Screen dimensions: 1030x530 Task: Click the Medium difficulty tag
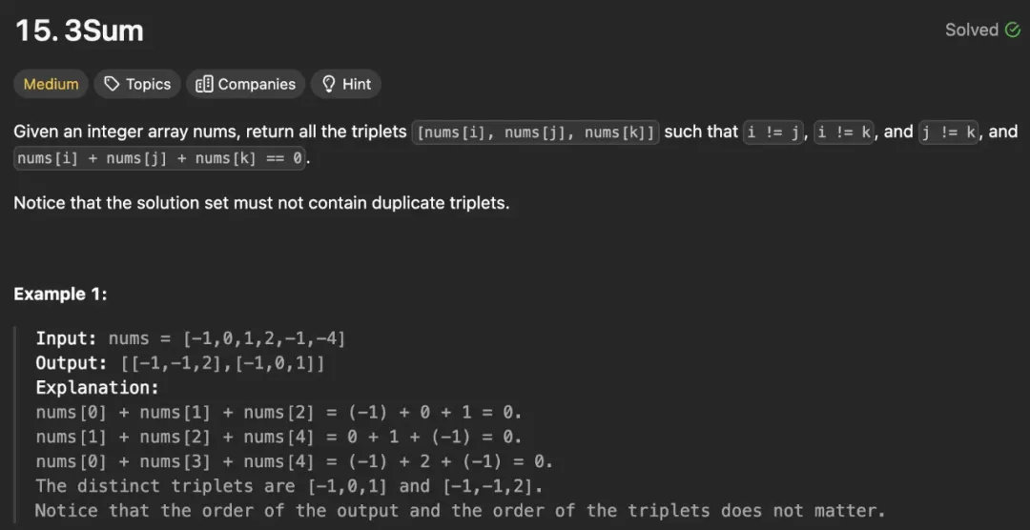pyautogui.click(x=51, y=84)
